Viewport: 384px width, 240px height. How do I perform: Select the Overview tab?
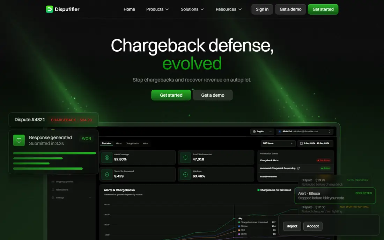coord(107,143)
